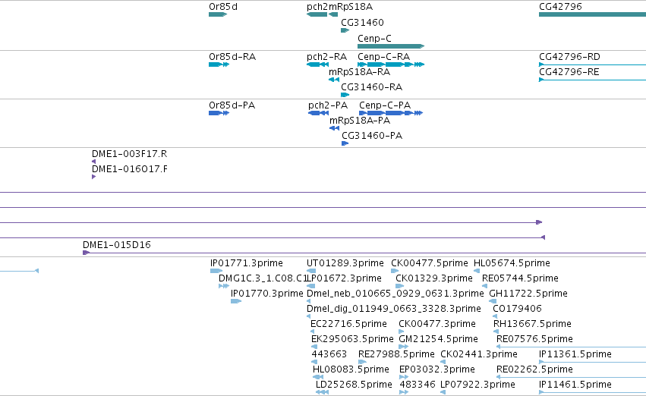
Task: Click the 443663 feature label
Action: pyautogui.click(x=329, y=354)
